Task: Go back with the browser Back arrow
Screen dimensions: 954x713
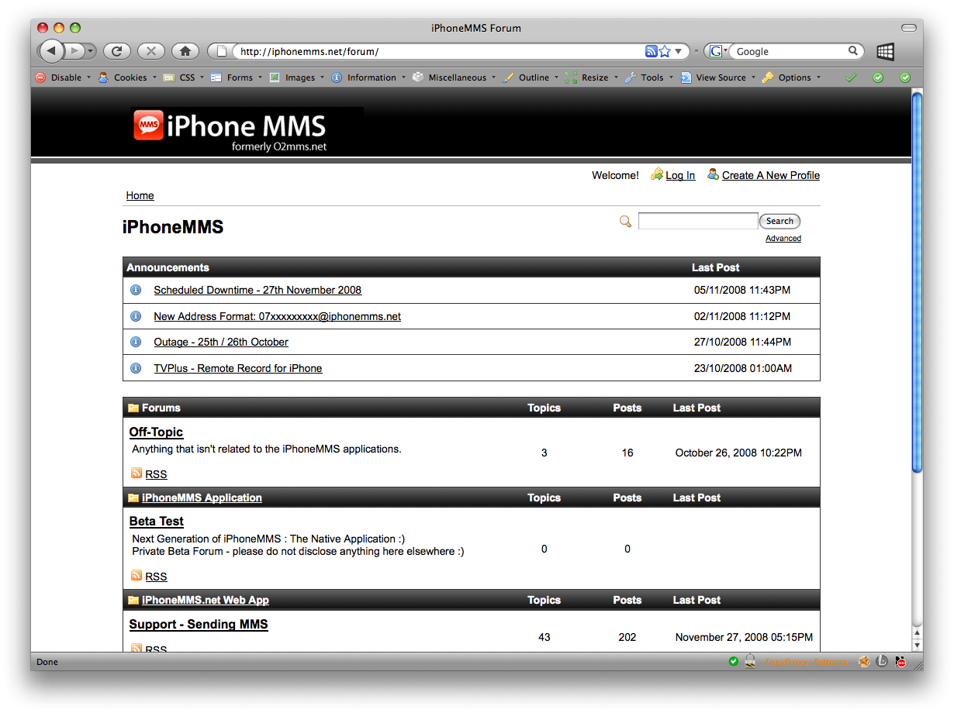Action: 50,51
